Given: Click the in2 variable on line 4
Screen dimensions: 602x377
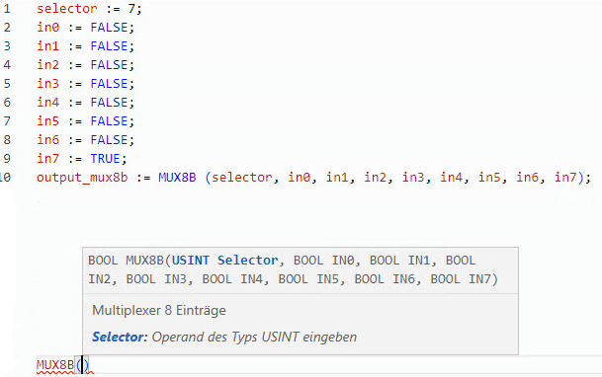Looking at the screenshot, I should click(48, 65).
